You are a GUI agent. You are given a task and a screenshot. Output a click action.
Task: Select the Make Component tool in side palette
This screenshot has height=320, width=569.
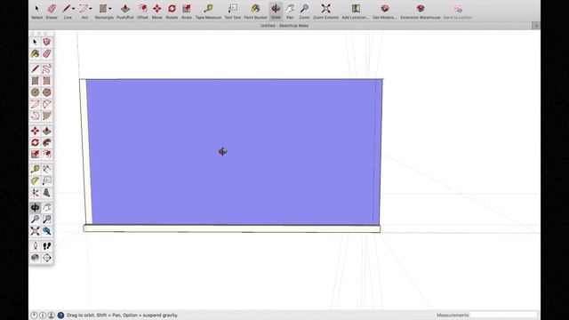pos(46,42)
